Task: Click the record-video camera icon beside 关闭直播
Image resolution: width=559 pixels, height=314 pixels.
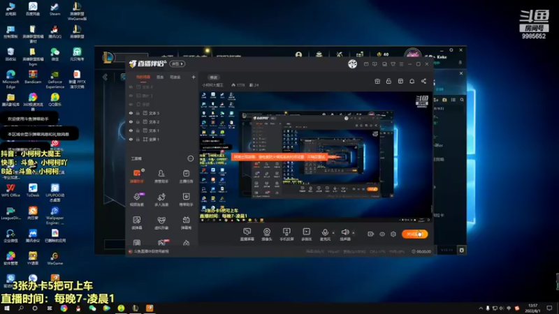Action: pyautogui.click(x=371, y=234)
